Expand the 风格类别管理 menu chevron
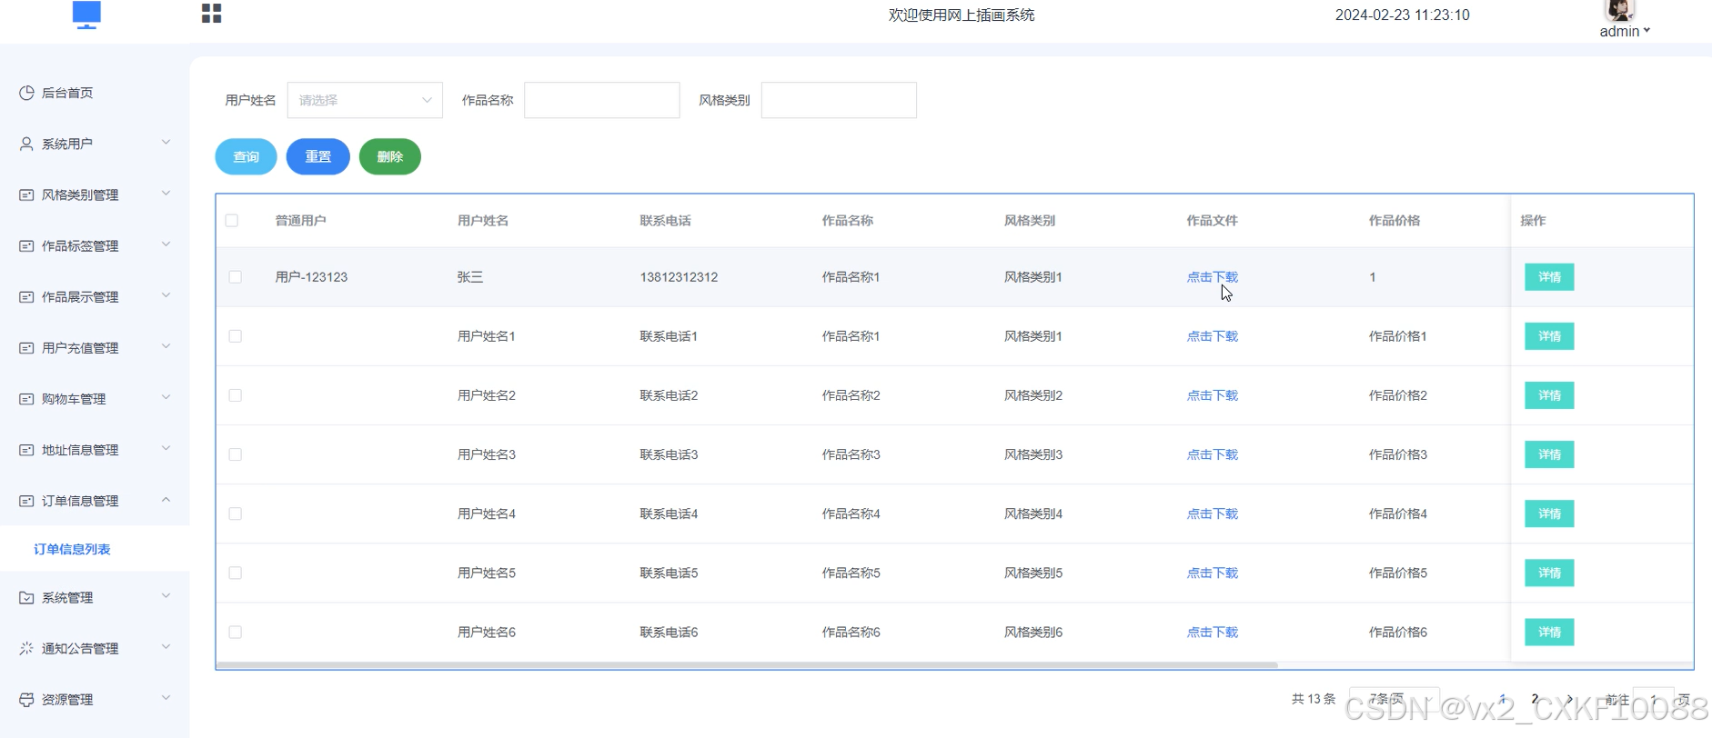This screenshot has width=1712, height=738. (x=166, y=193)
